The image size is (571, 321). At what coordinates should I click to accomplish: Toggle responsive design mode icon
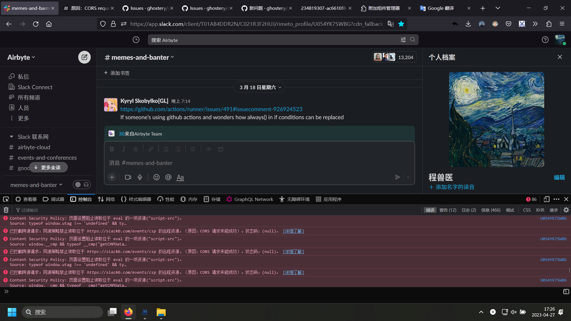coord(546,199)
